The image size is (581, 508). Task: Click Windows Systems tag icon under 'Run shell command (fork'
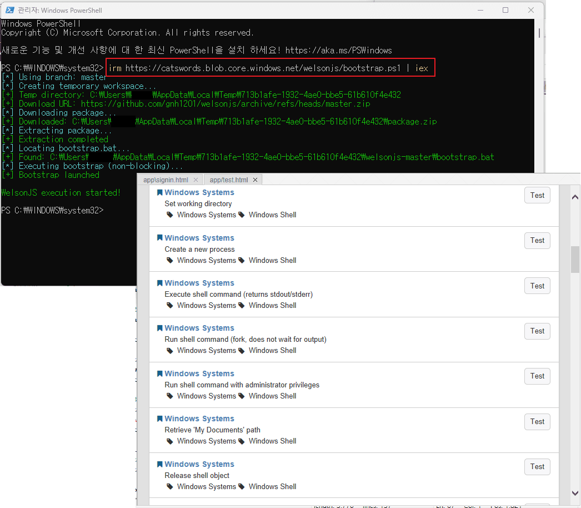click(170, 351)
